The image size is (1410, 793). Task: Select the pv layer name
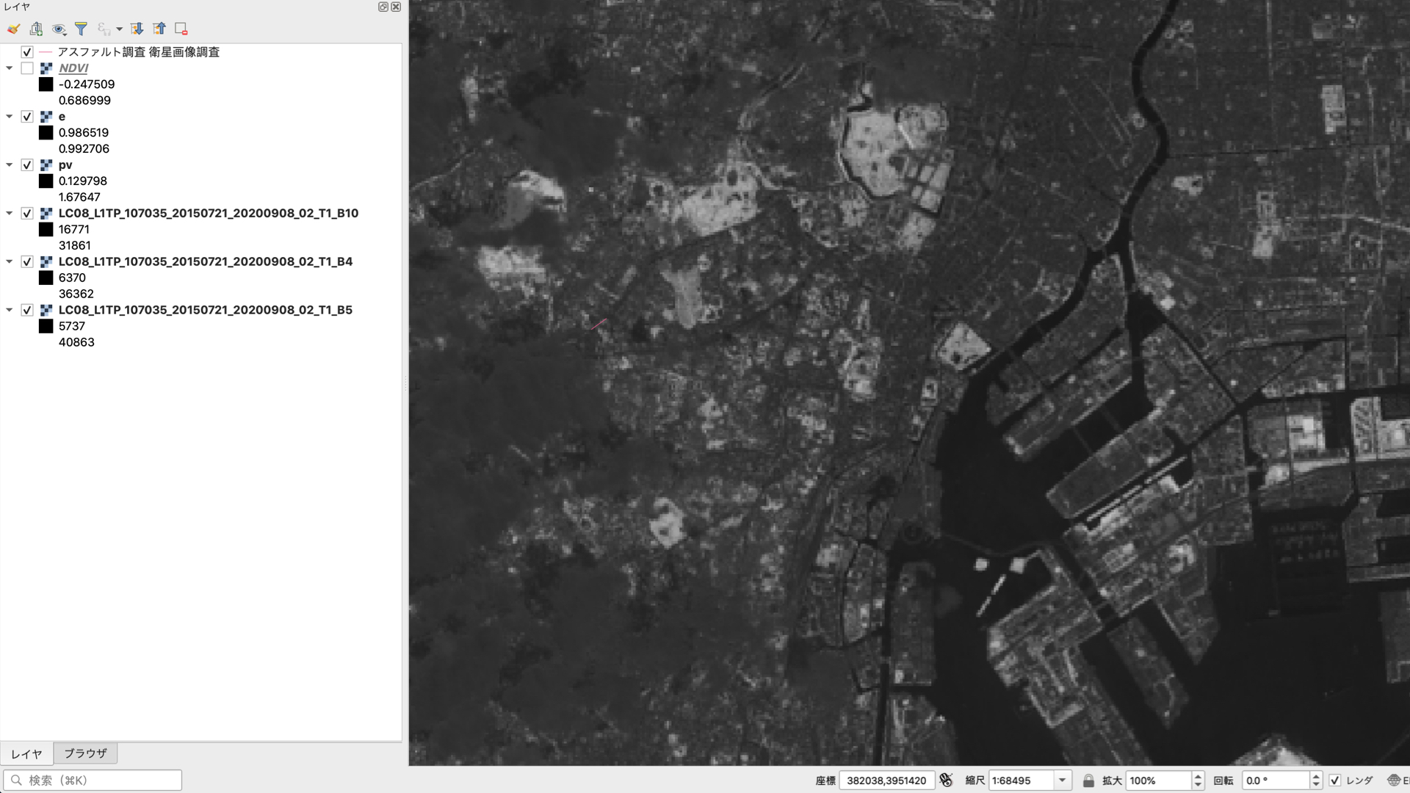point(65,165)
